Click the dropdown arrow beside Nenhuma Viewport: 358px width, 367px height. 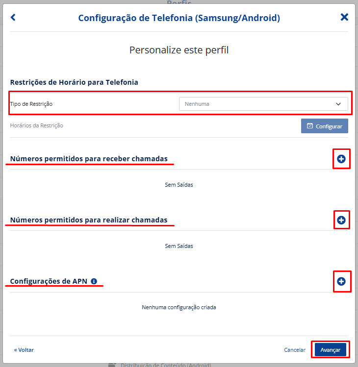coord(338,104)
